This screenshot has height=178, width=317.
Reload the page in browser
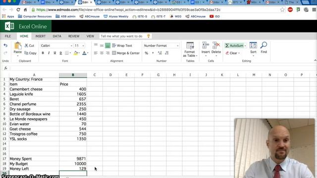click(18, 10)
